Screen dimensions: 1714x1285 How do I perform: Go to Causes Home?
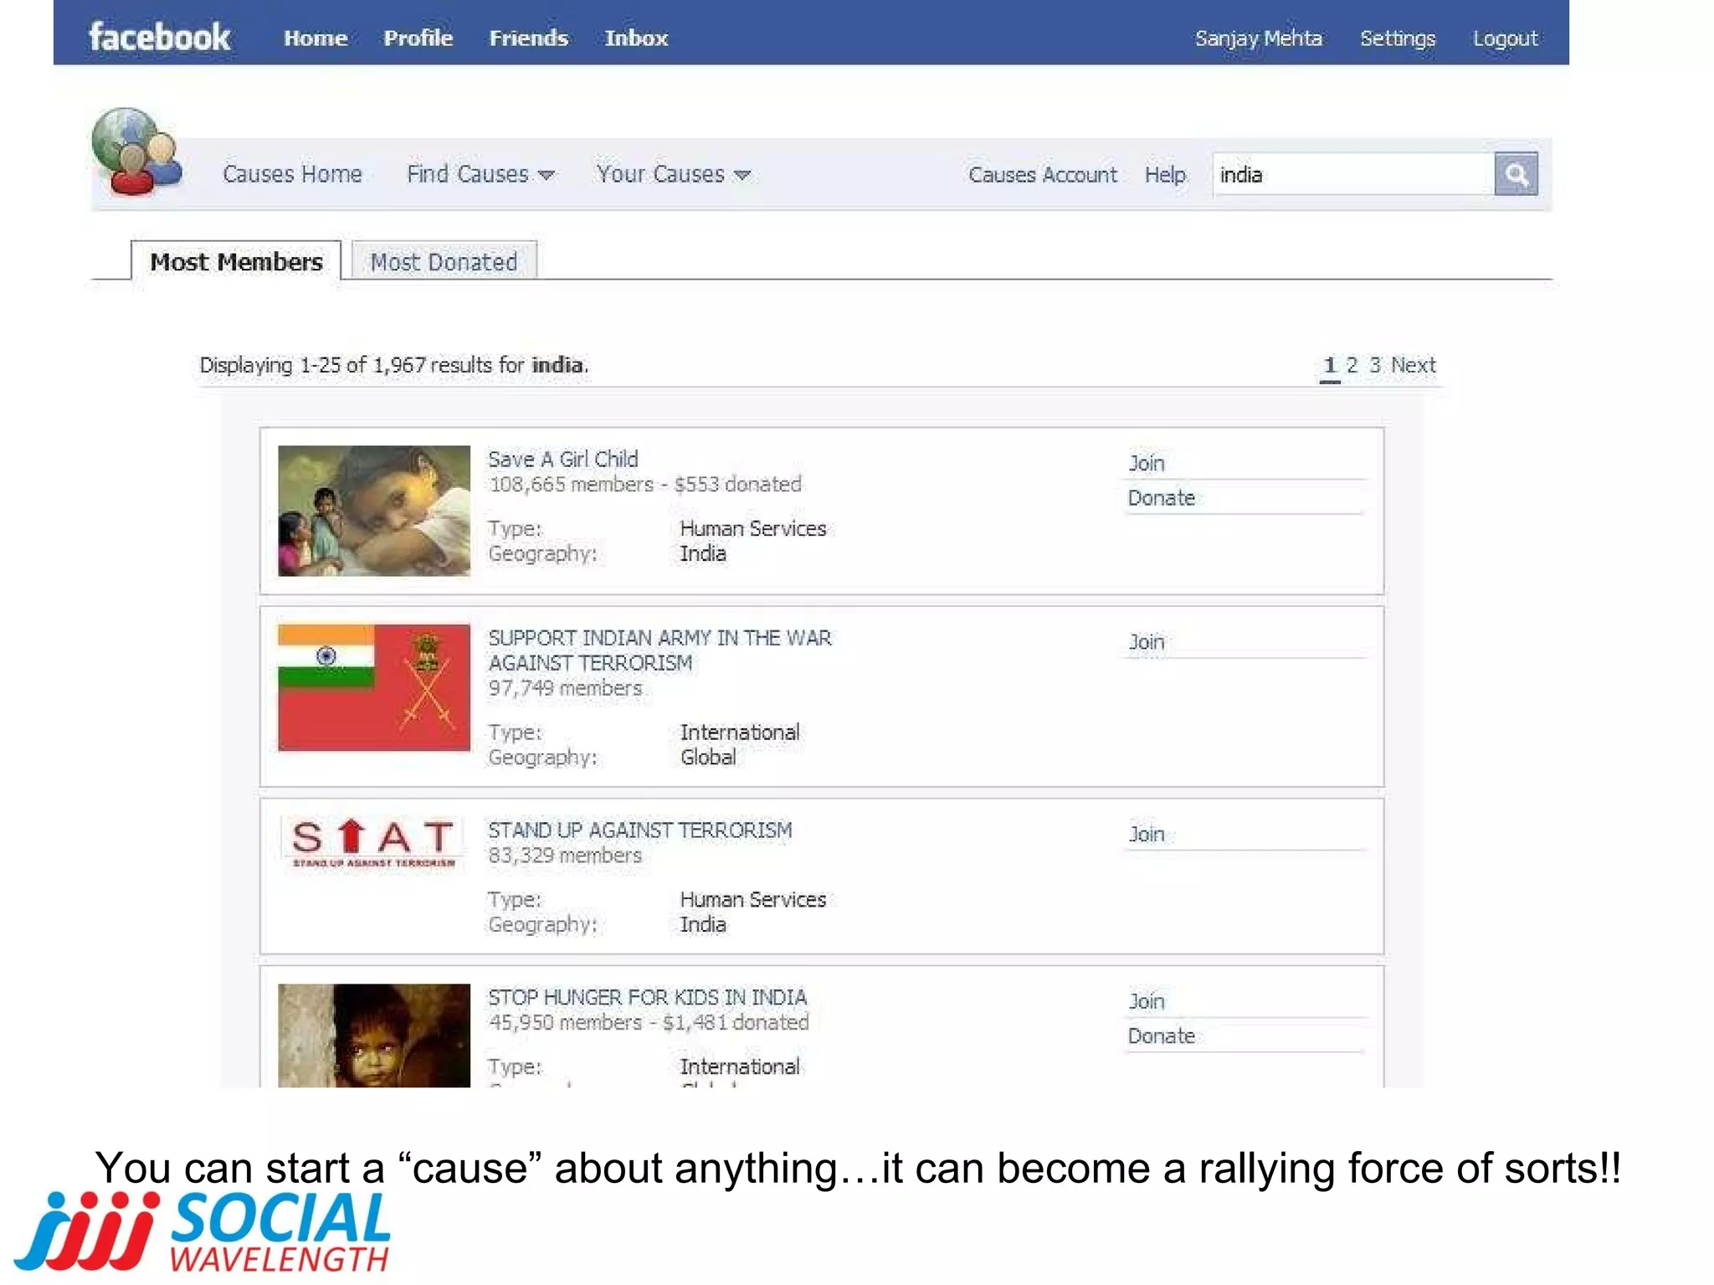(292, 174)
